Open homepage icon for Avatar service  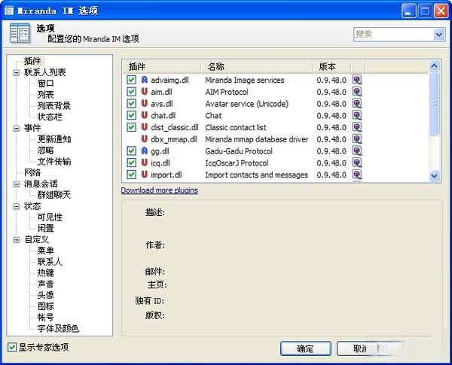(357, 103)
